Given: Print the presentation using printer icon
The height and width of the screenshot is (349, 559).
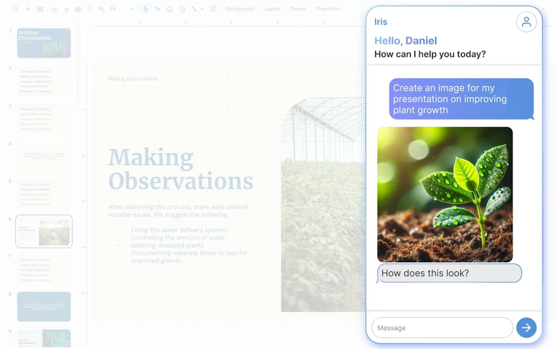Looking at the screenshot, I should pos(78,9).
